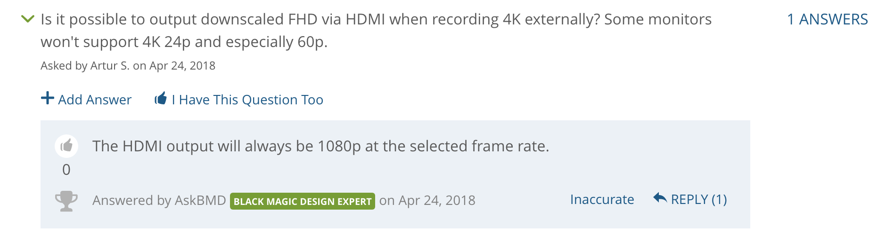
Task: Click the asker name Artur S.
Action: [x=110, y=65]
